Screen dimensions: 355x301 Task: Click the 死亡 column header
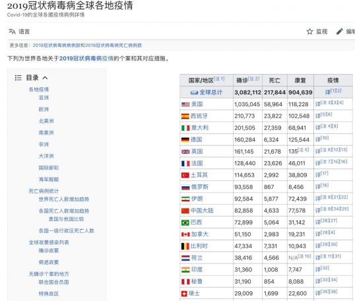pyautogui.click(x=274, y=81)
